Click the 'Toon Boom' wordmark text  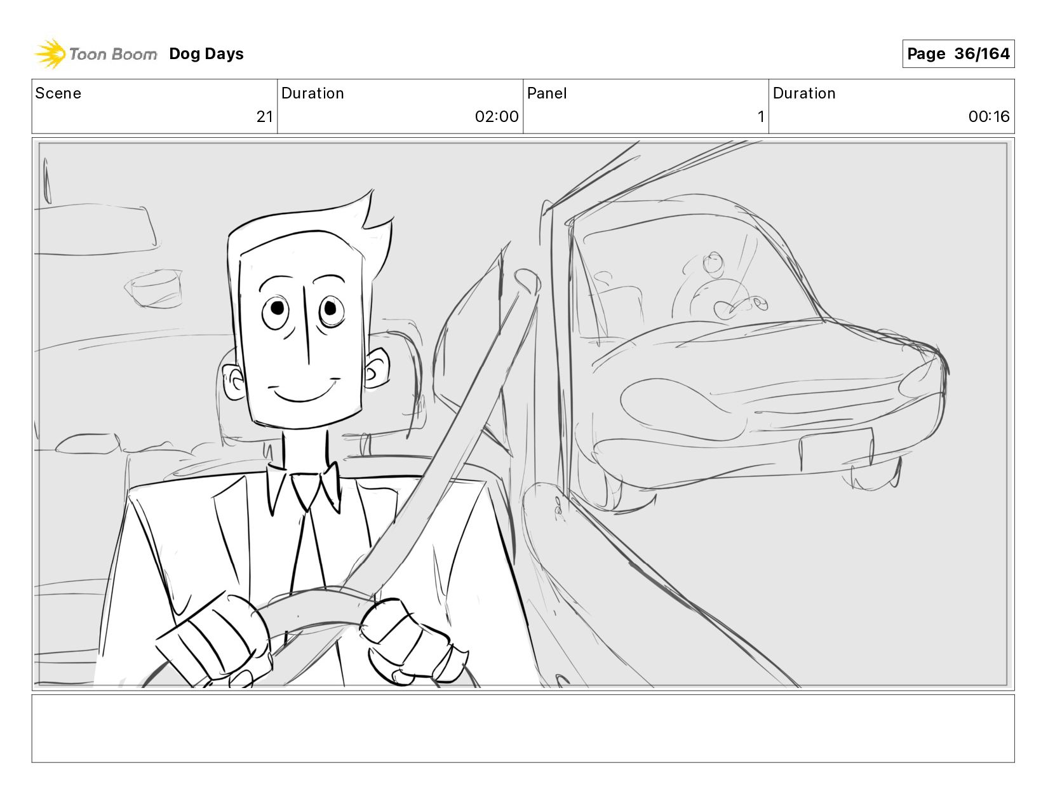click(113, 54)
